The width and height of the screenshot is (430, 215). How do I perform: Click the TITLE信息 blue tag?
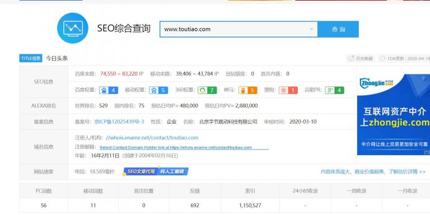click(x=31, y=58)
